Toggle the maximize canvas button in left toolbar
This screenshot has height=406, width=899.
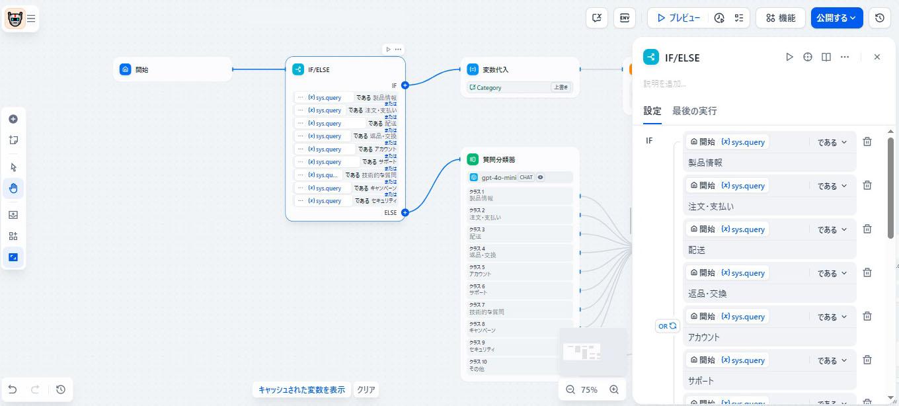coord(13,257)
